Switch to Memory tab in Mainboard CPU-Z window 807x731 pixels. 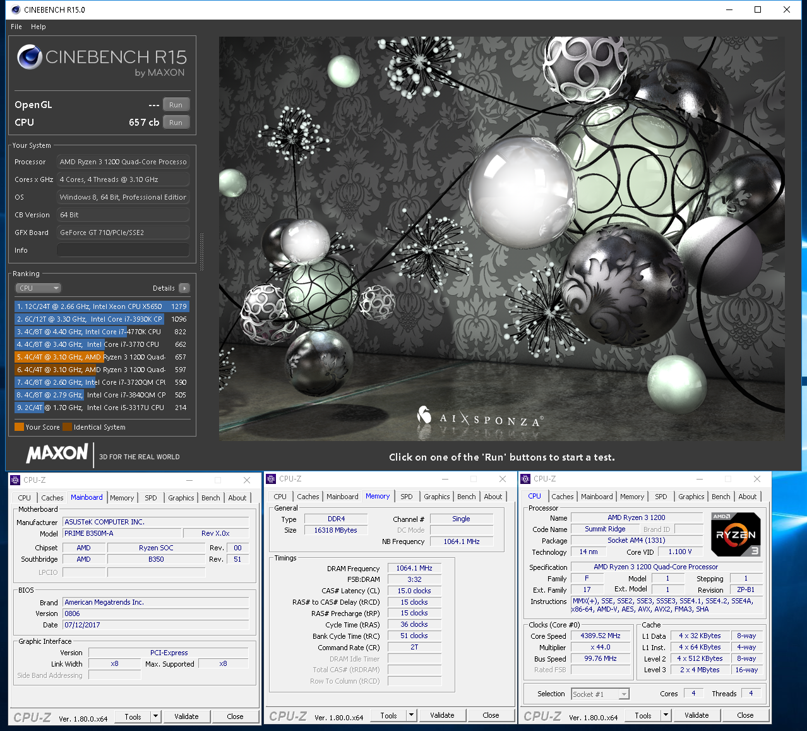pos(122,498)
